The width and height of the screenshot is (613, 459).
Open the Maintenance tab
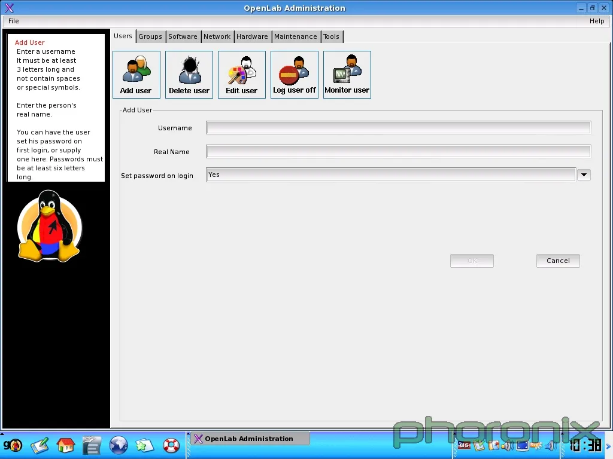coord(296,36)
